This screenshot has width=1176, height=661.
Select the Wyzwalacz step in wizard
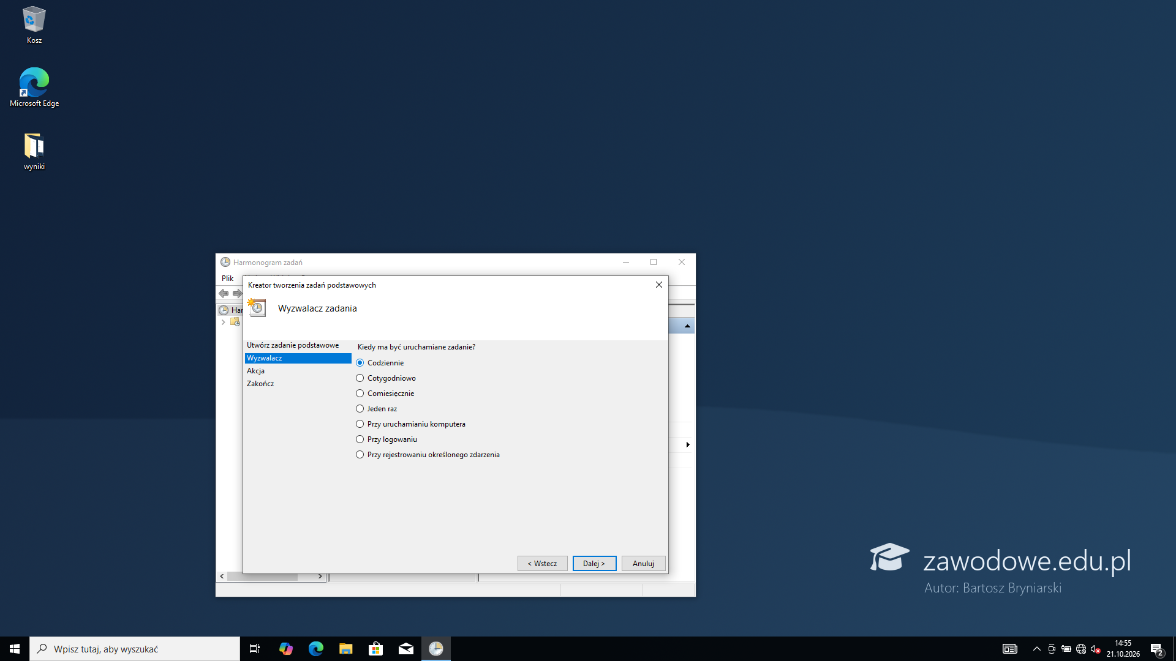coord(298,358)
